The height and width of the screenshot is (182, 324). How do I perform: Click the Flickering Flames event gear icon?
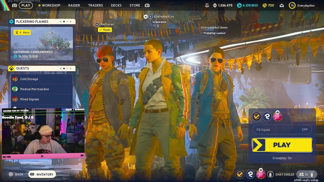click(x=11, y=21)
